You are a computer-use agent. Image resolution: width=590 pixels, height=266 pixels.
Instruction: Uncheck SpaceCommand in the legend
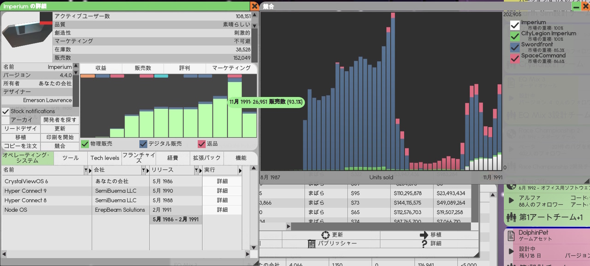[x=515, y=58]
